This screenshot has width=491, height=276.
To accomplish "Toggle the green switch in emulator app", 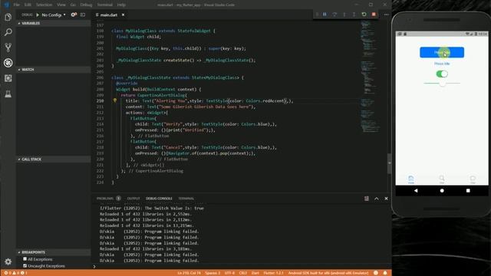I will 442,74.
